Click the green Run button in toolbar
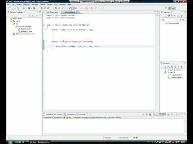Screen dimensions: 193x144 click(x=29, y=8)
